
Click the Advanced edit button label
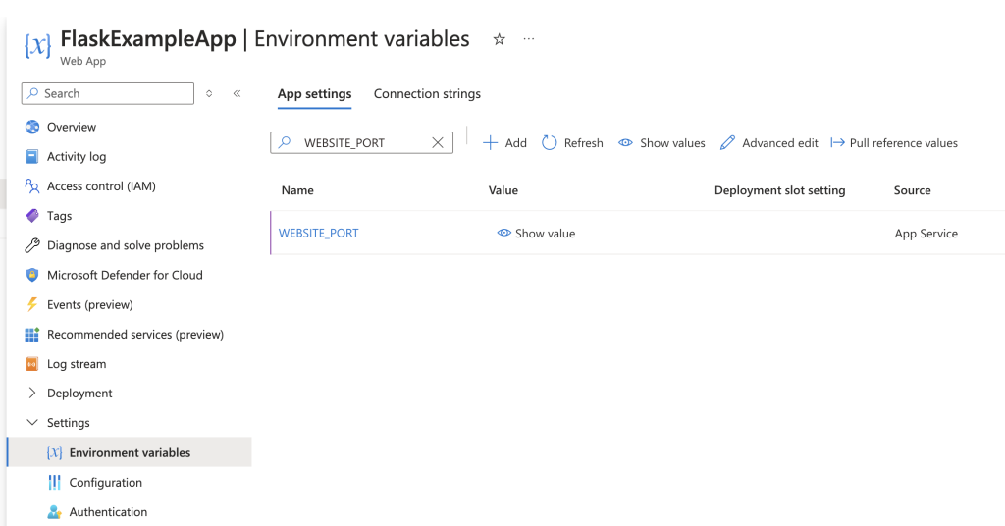tap(780, 143)
